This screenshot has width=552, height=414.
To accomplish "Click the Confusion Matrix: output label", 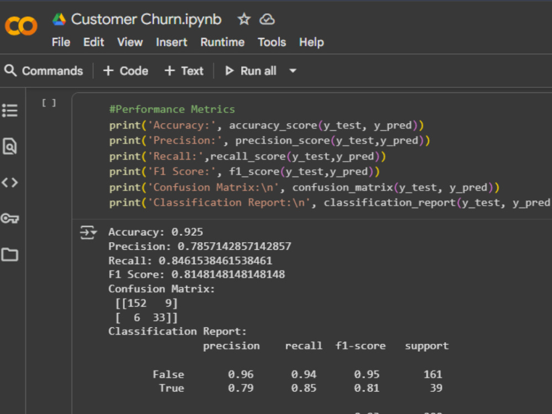I will pyautogui.click(x=162, y=289).
